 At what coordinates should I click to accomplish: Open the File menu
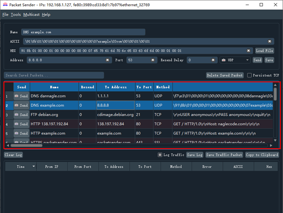5,15
